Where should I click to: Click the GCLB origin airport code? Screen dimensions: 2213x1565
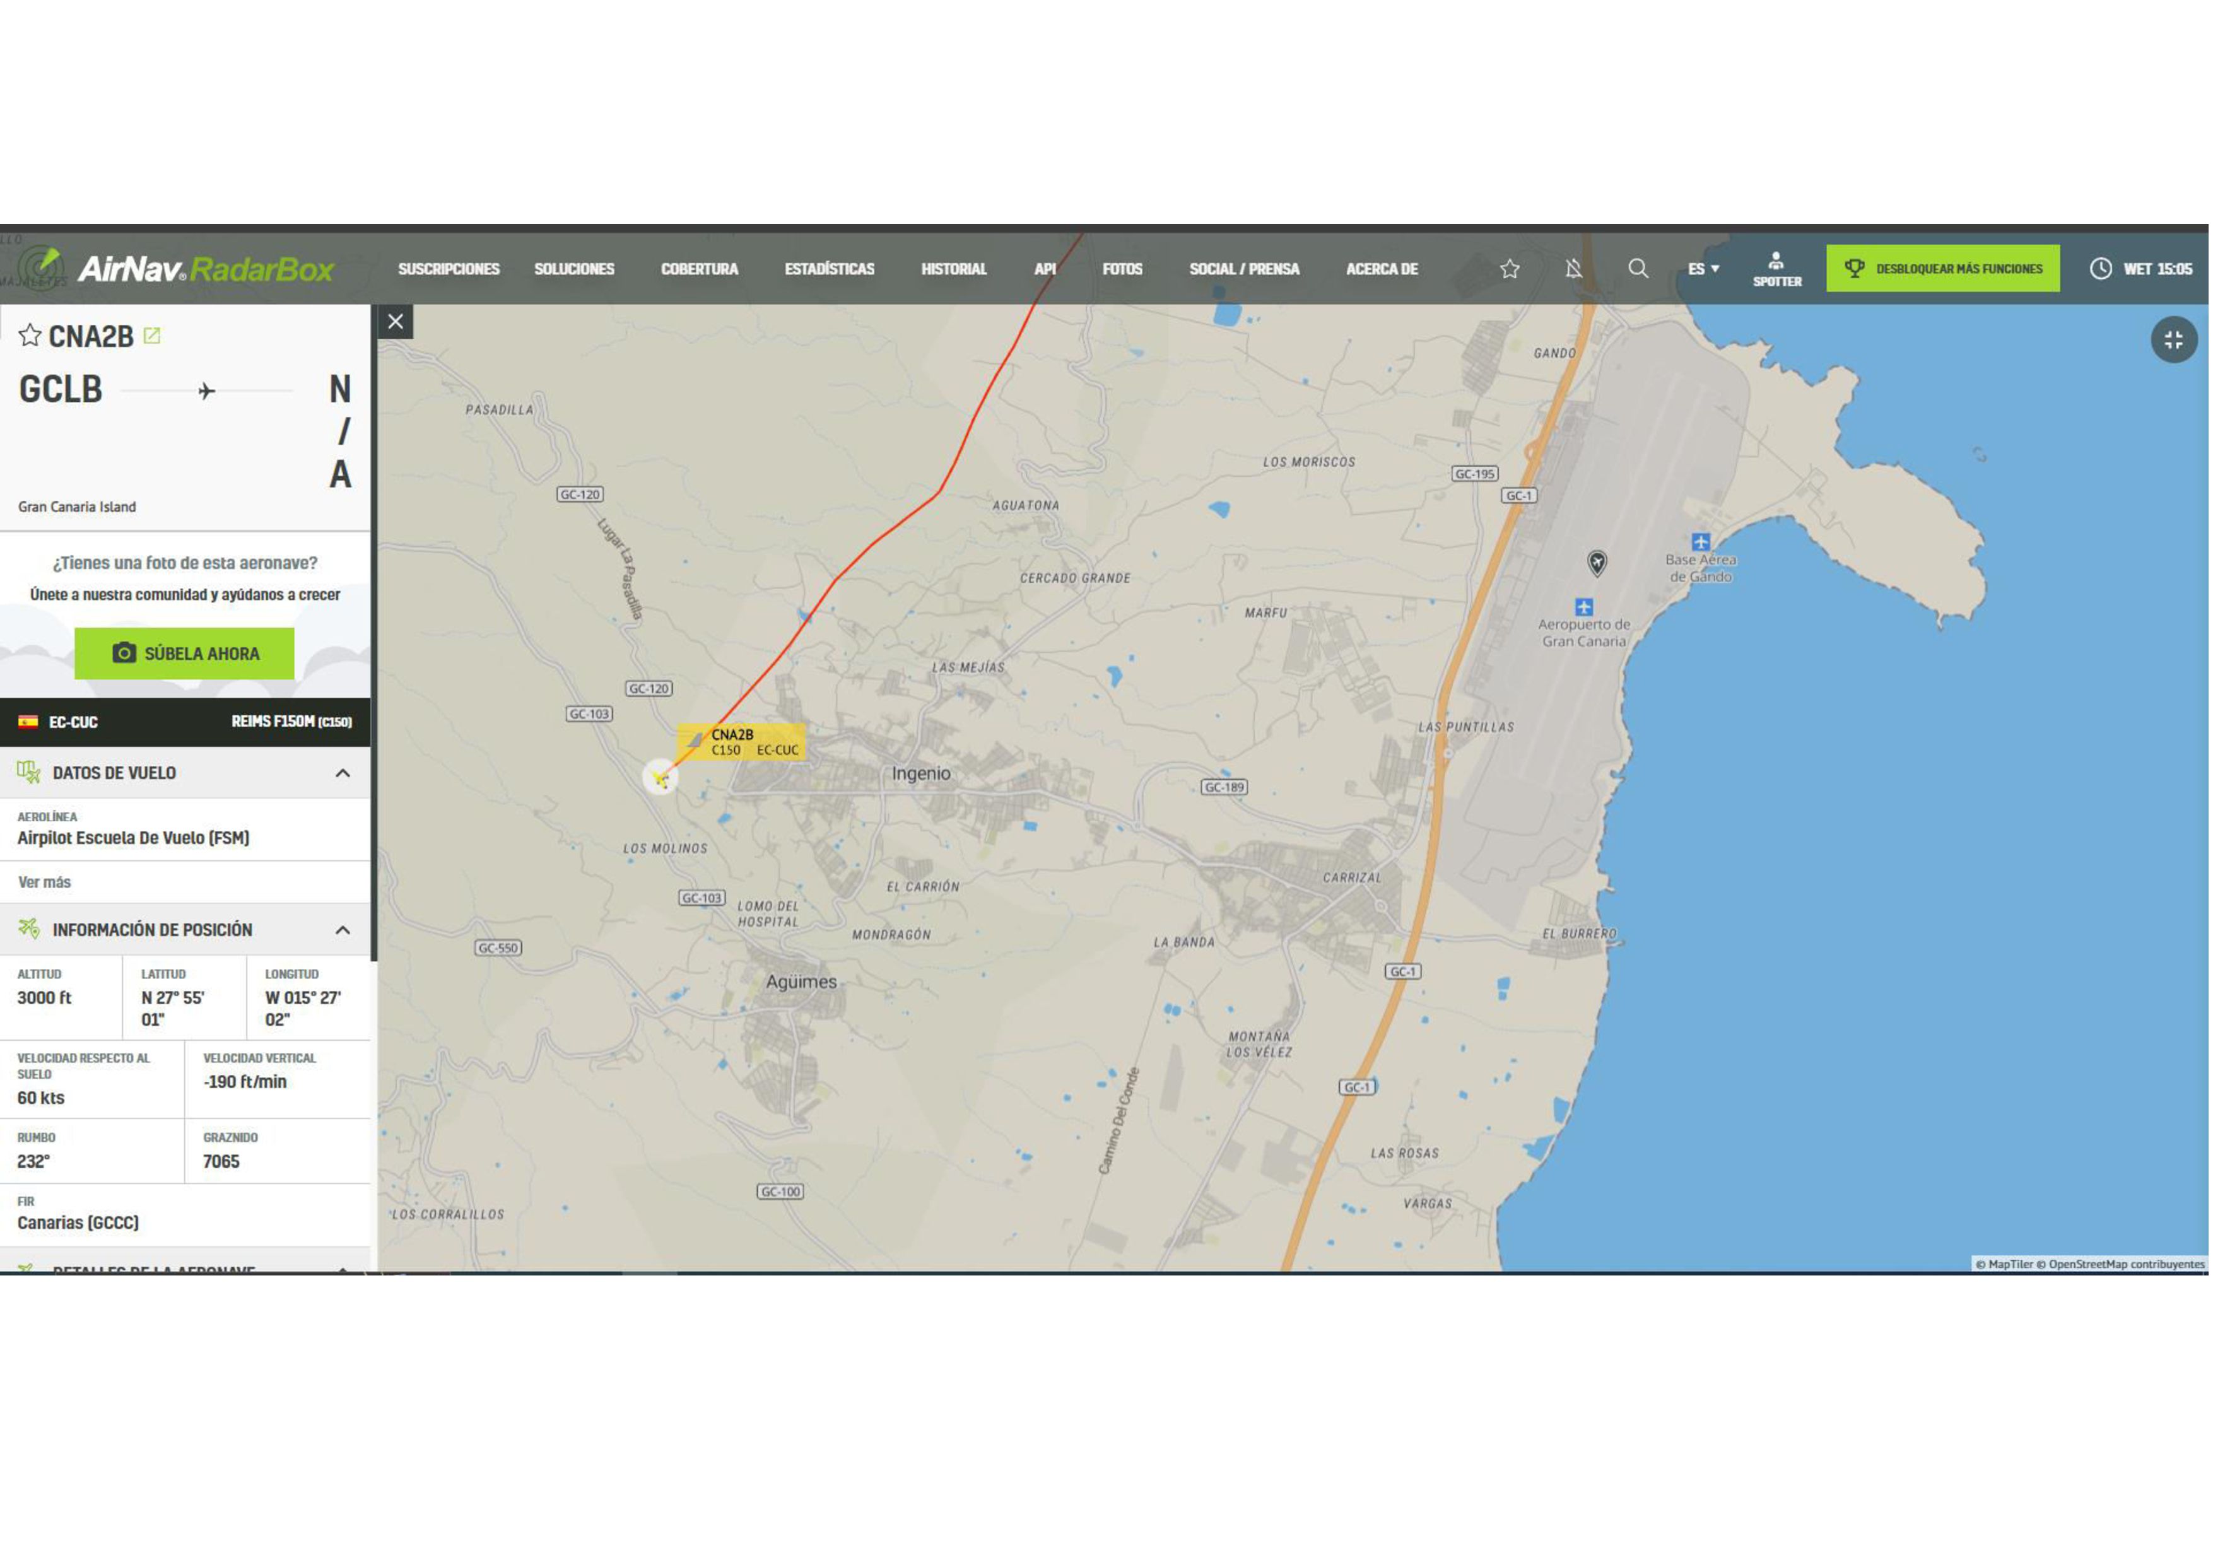(x=61, y=389)
